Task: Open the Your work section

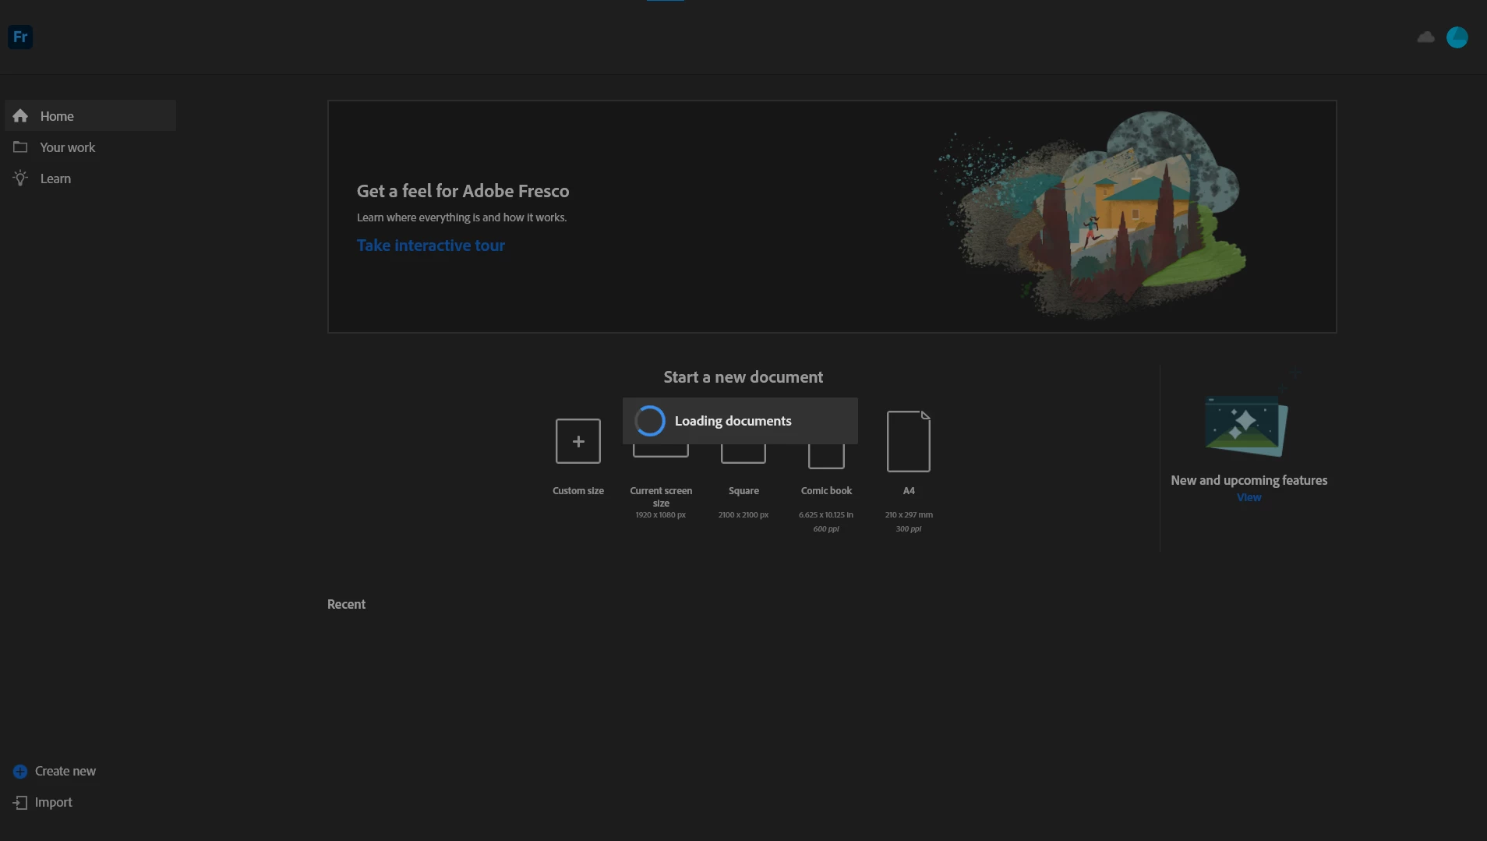Action: [90, 147]
